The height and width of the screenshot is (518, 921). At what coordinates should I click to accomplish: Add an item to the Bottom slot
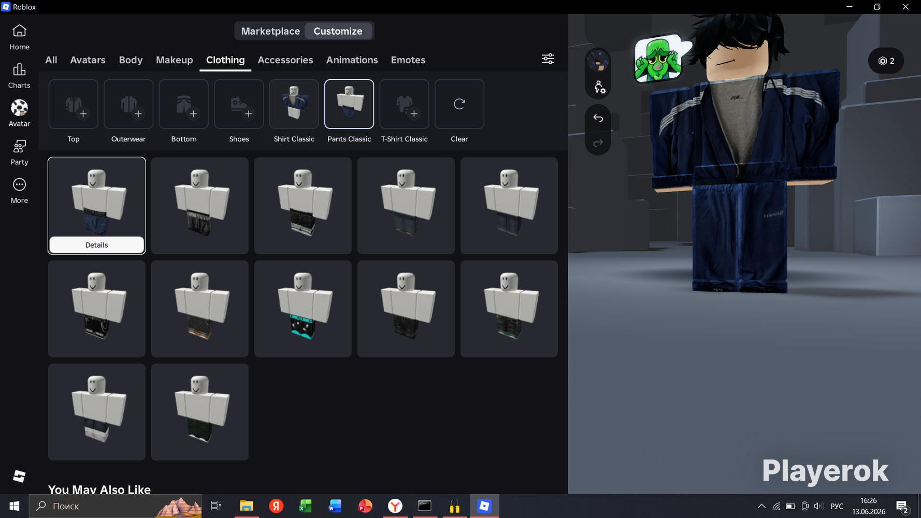(184, 104)
